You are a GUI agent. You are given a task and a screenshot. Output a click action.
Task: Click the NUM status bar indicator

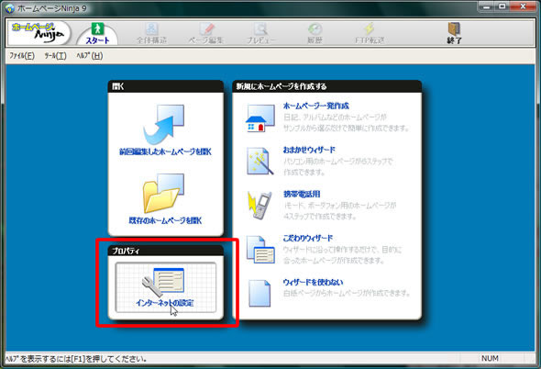[490, 359]
